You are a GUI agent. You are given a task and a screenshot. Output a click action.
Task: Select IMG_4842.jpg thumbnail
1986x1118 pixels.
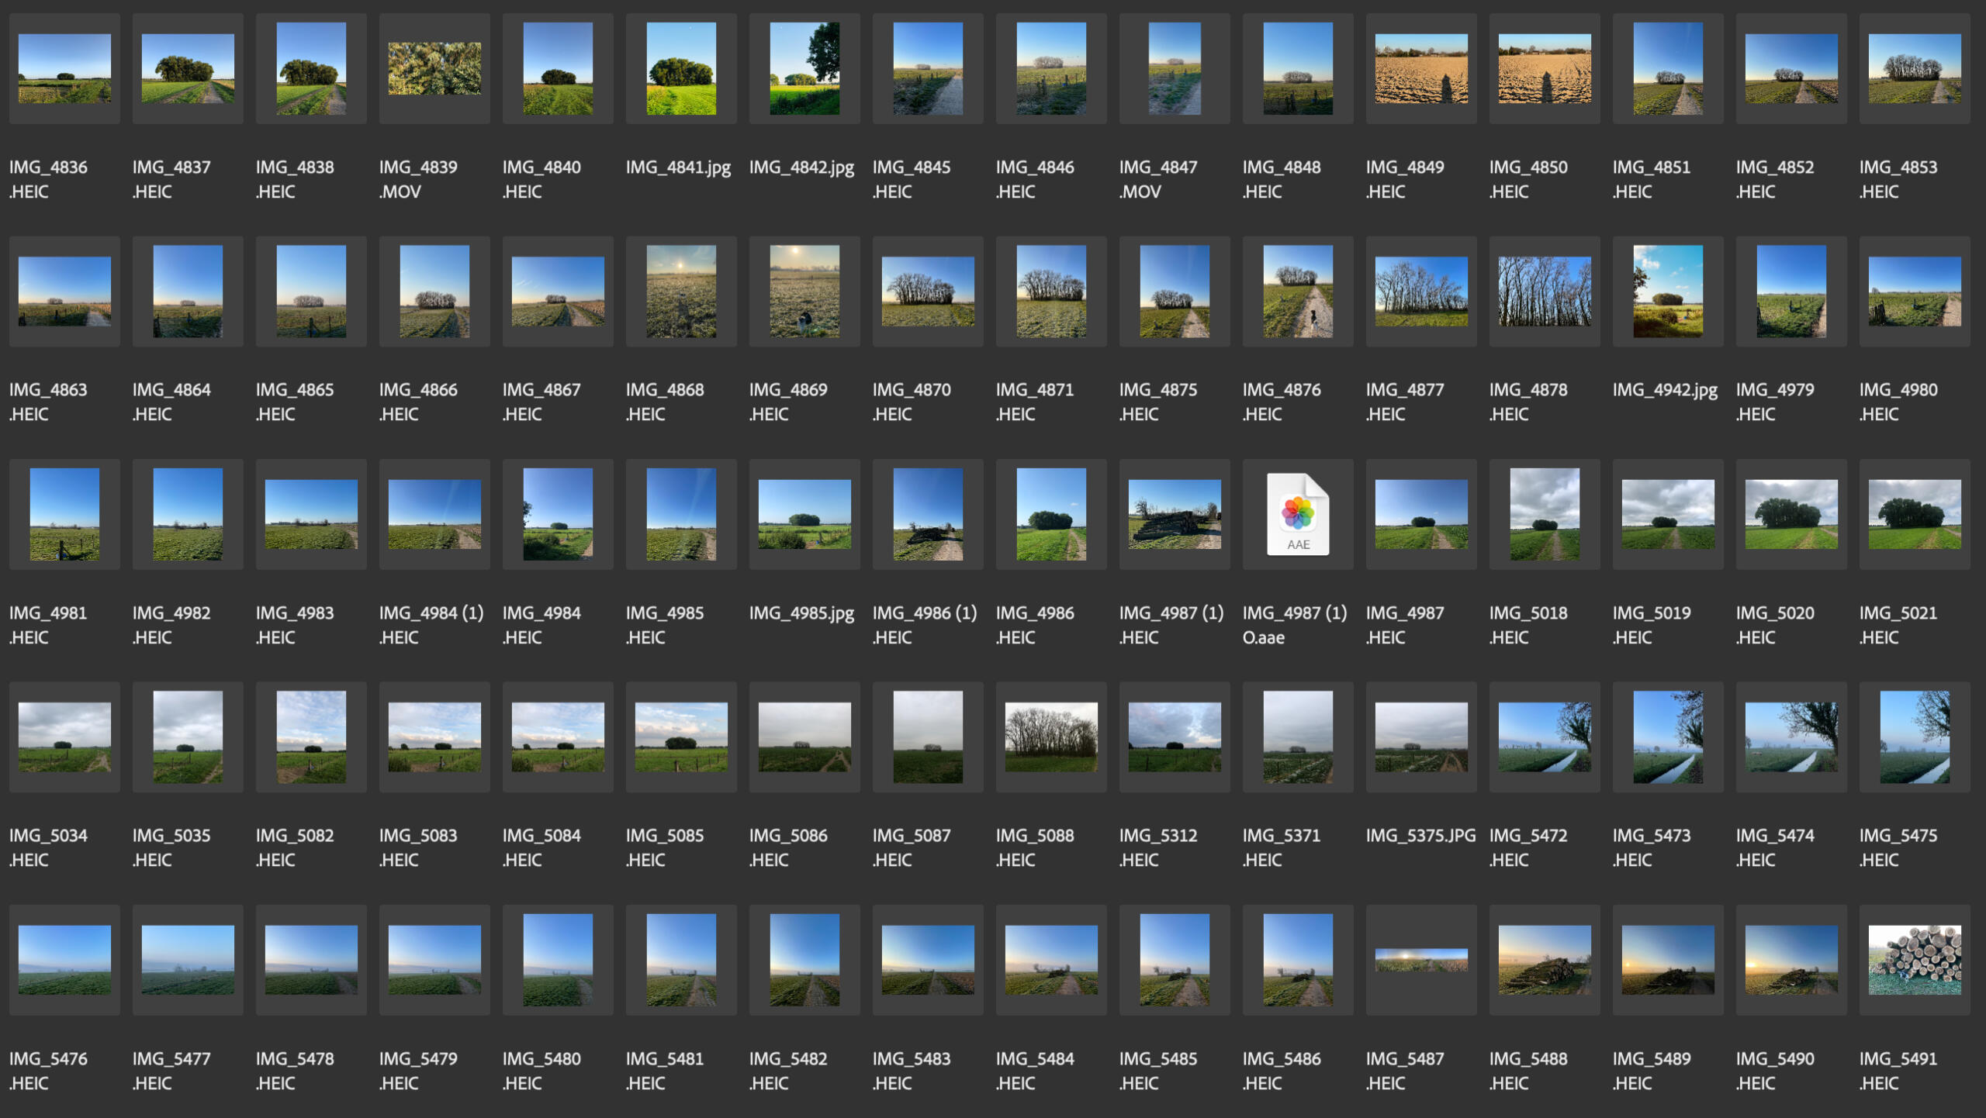coord(804,68)
